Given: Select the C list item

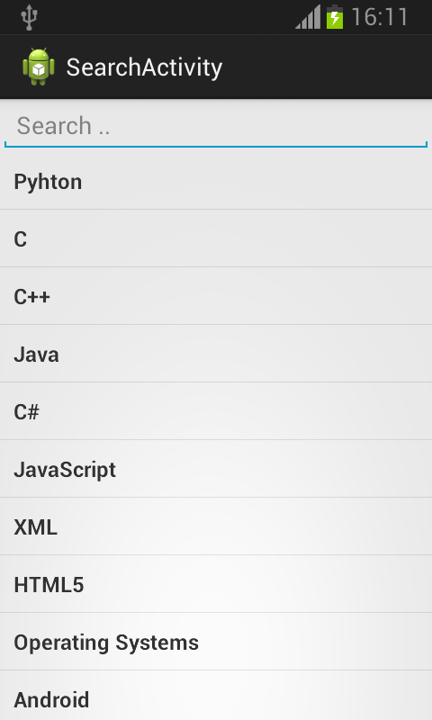Looking at the screenshot, I should pyautogui.click(x=216, y=238).
